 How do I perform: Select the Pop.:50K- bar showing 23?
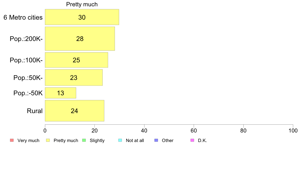[x=74, y=77]
